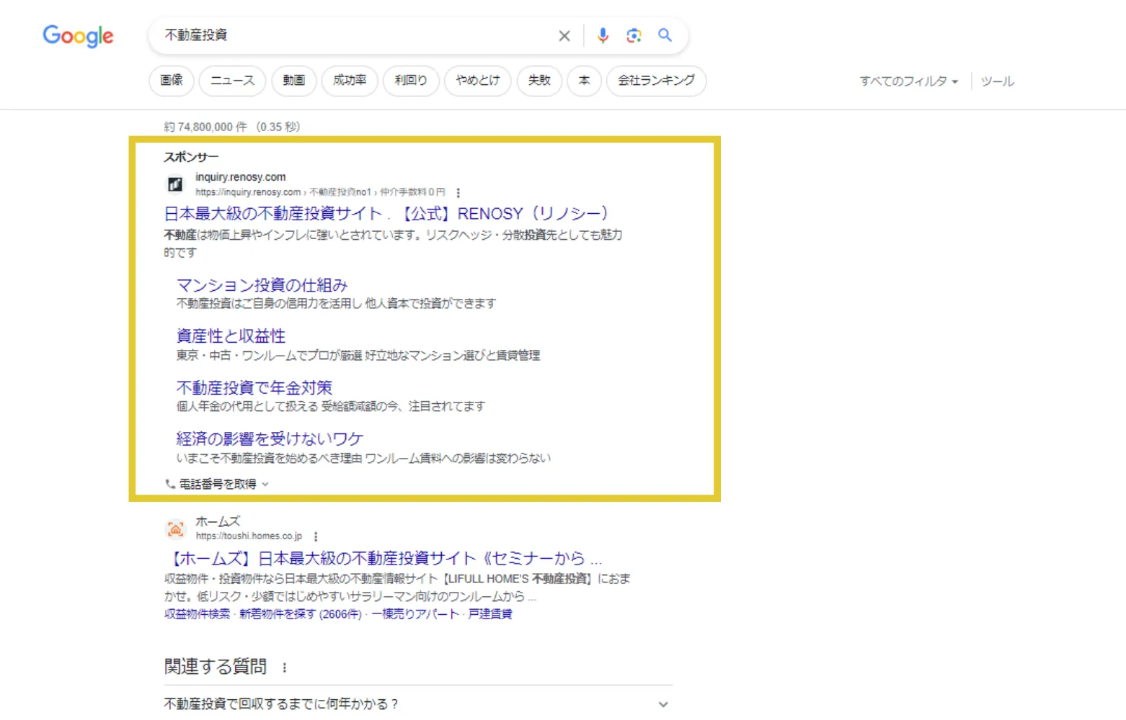
Task: Click the 新着物件を探す (2606件) sublink
Action: 301,614
